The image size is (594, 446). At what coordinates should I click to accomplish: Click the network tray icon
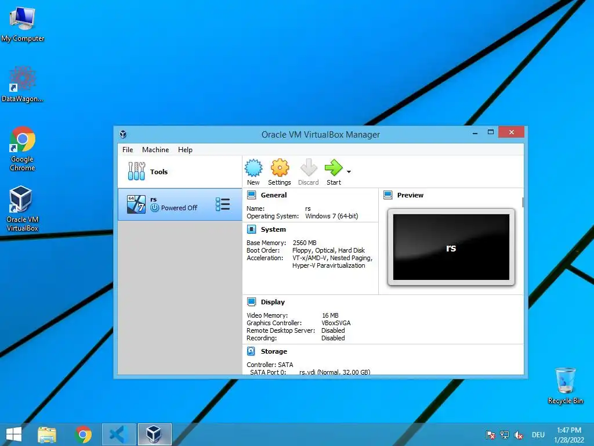coord(505,435)
